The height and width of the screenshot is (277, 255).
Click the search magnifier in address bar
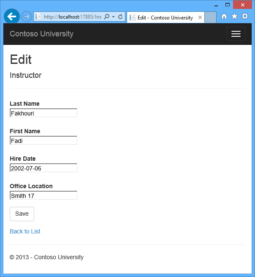[107, 17]
